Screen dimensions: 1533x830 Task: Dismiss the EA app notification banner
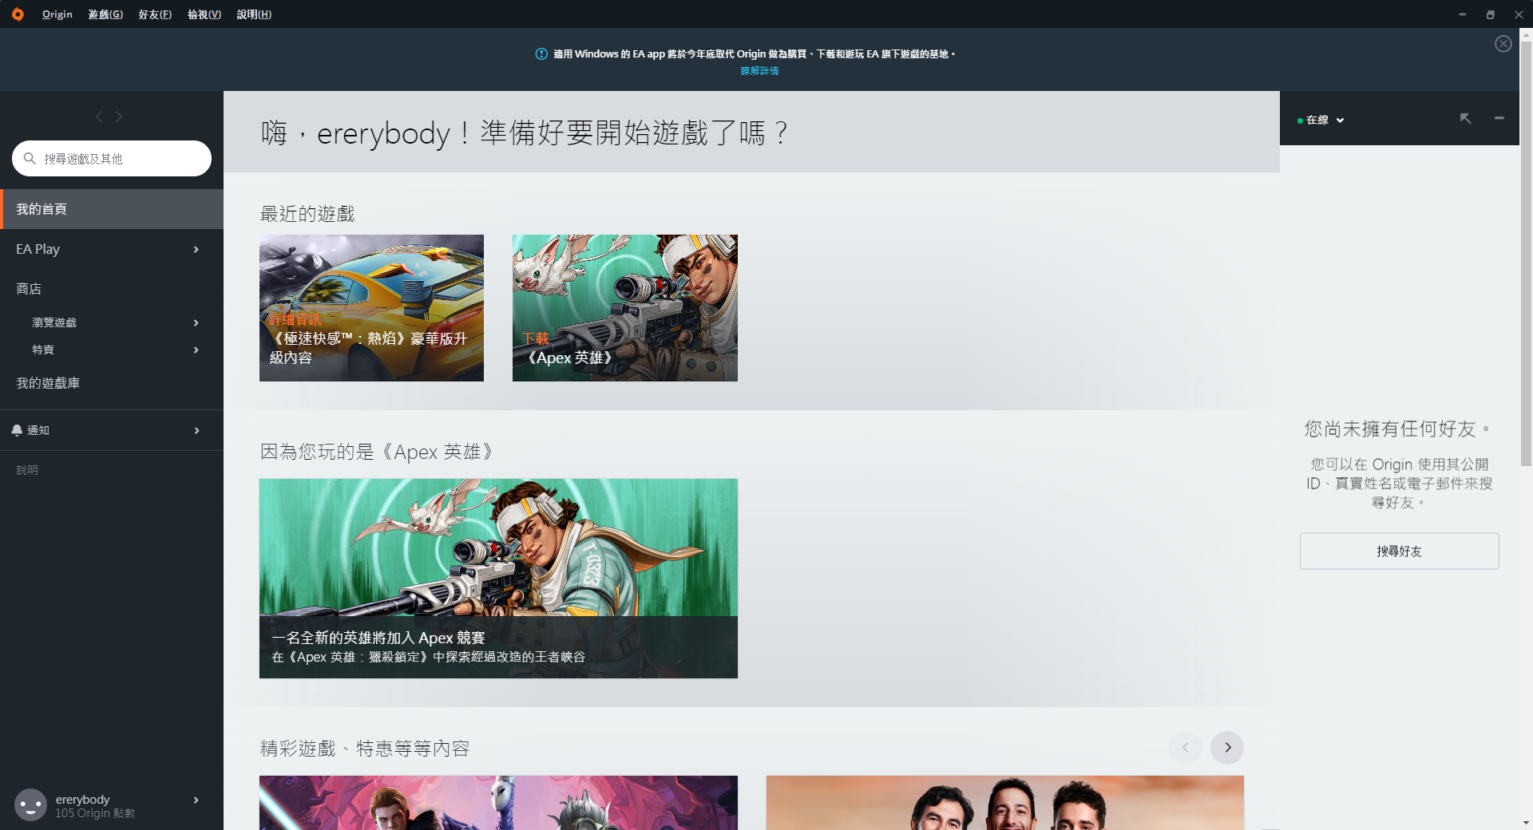(1503, 44)
